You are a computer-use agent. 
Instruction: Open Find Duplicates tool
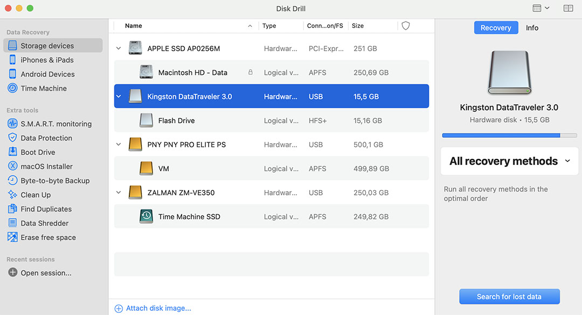[46, 209]
